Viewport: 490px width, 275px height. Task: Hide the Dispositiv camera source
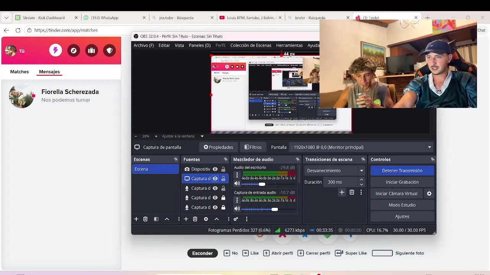coord(215,169)
